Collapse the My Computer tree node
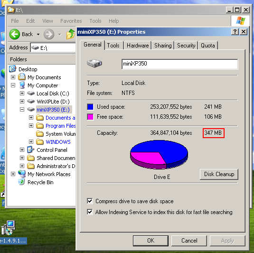 [13, 85]
